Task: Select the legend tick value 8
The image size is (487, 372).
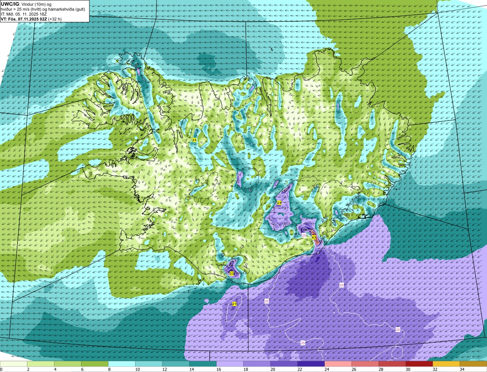Action: (x=109, y=369)
